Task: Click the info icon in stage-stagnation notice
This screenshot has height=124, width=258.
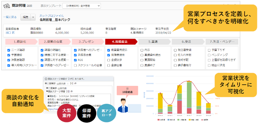Action: click(46, 79)
